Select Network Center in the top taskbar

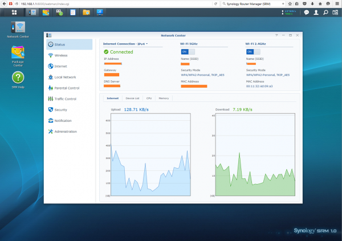(32, 13)
